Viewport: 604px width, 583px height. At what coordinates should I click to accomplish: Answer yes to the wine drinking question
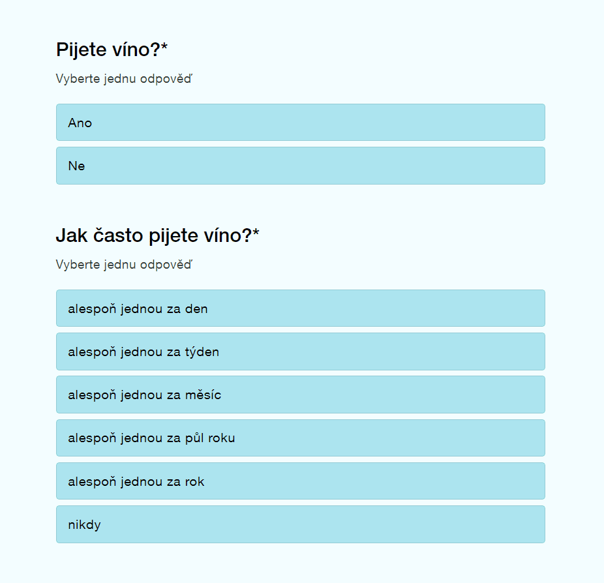point(300,123)
